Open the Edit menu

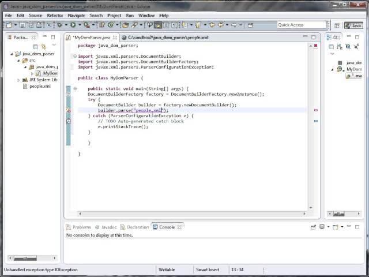(x=20, y=16)
